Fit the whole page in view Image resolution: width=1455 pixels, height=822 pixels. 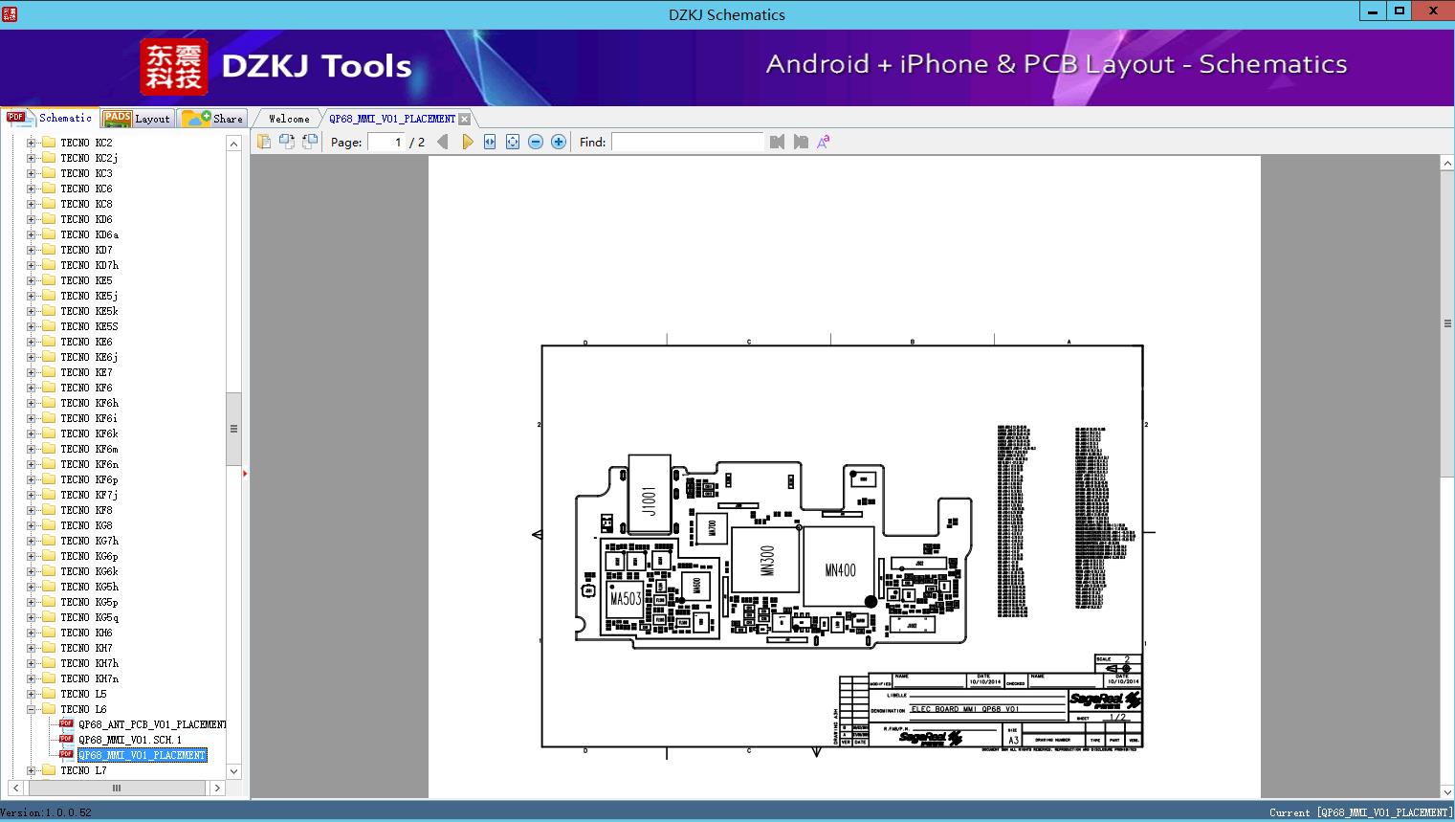tap(513, 142)
